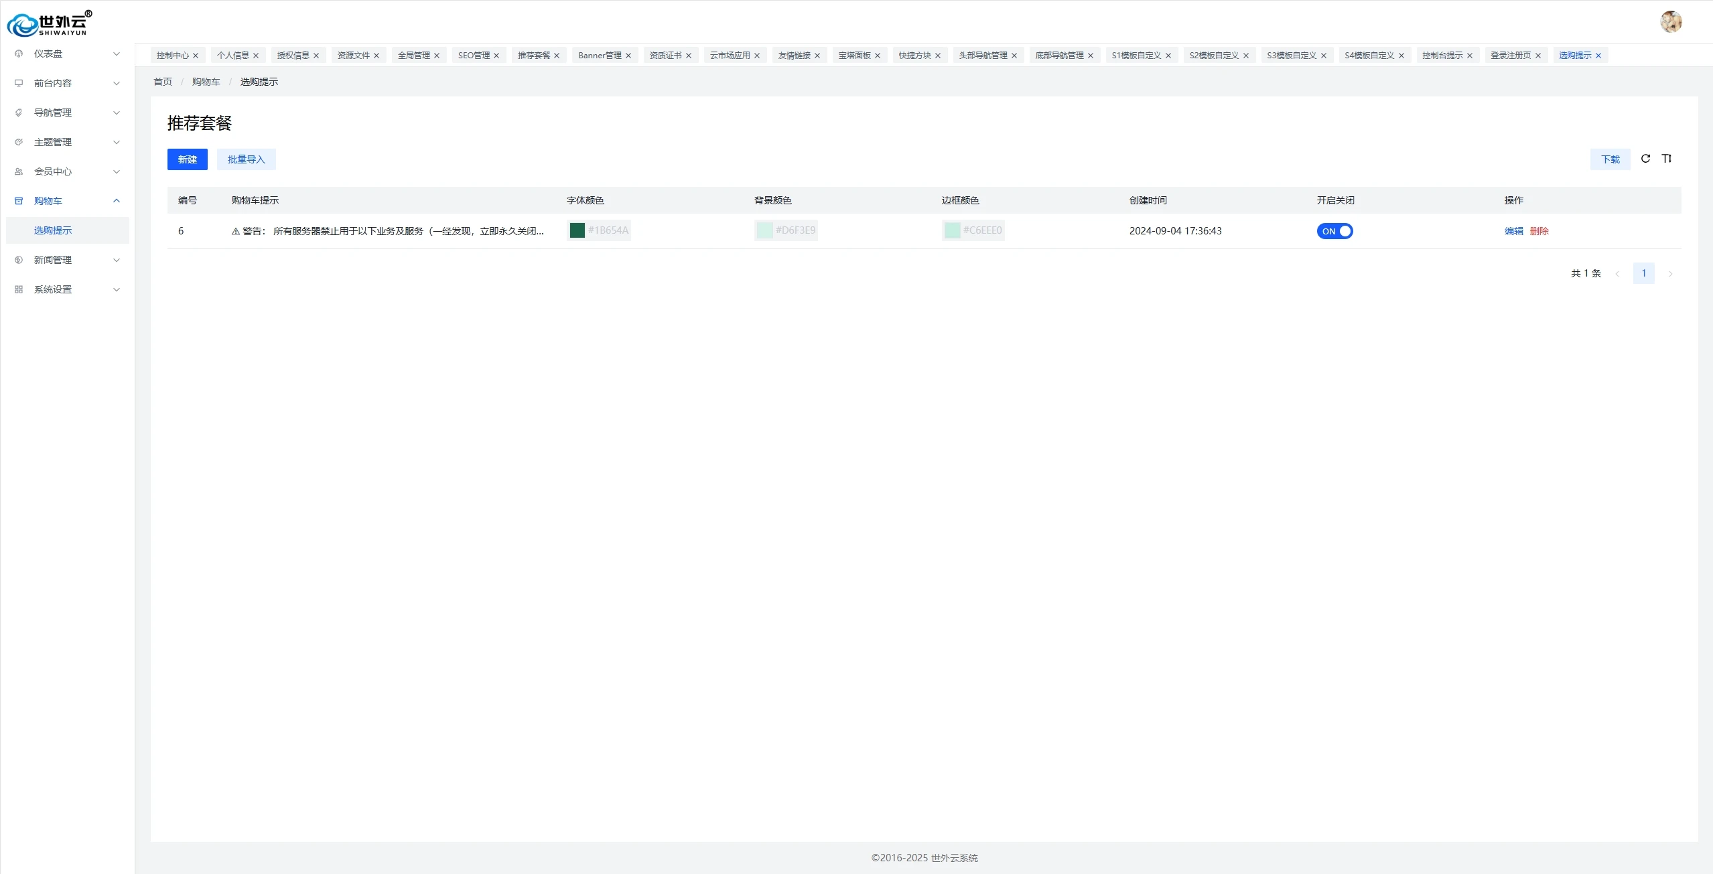Close the 登录注册页 tab with its X
This screenshot has width=1713, height=874.
pos(1538,56)
